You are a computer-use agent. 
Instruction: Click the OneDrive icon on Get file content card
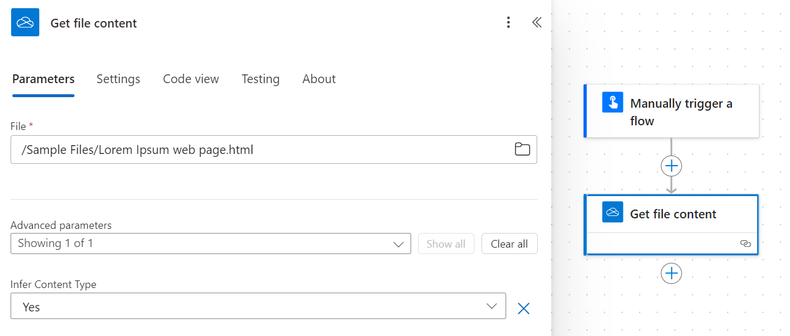coord(613,212)
